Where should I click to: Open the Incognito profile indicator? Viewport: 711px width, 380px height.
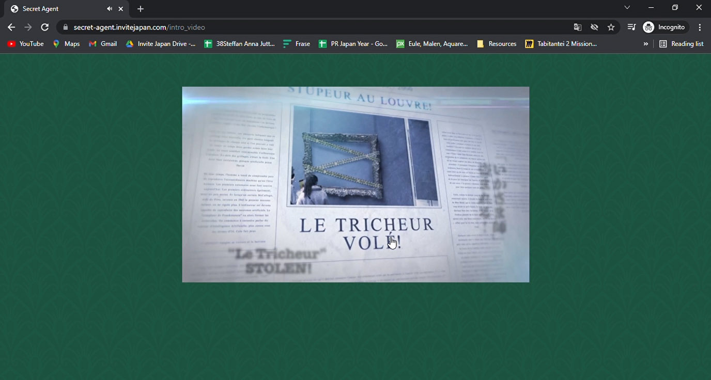[666, 27]
